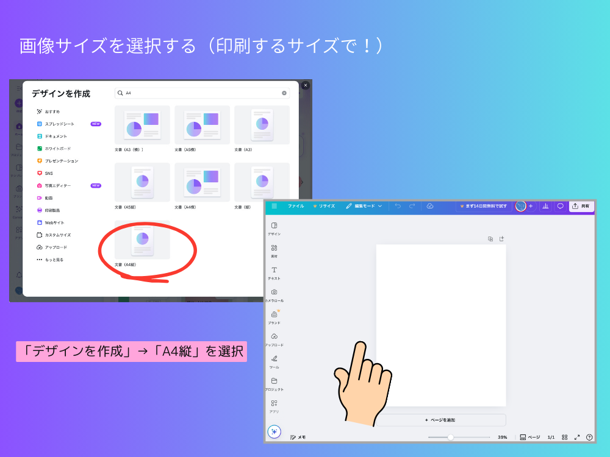Open the ファイル menu

coord(296,206)
